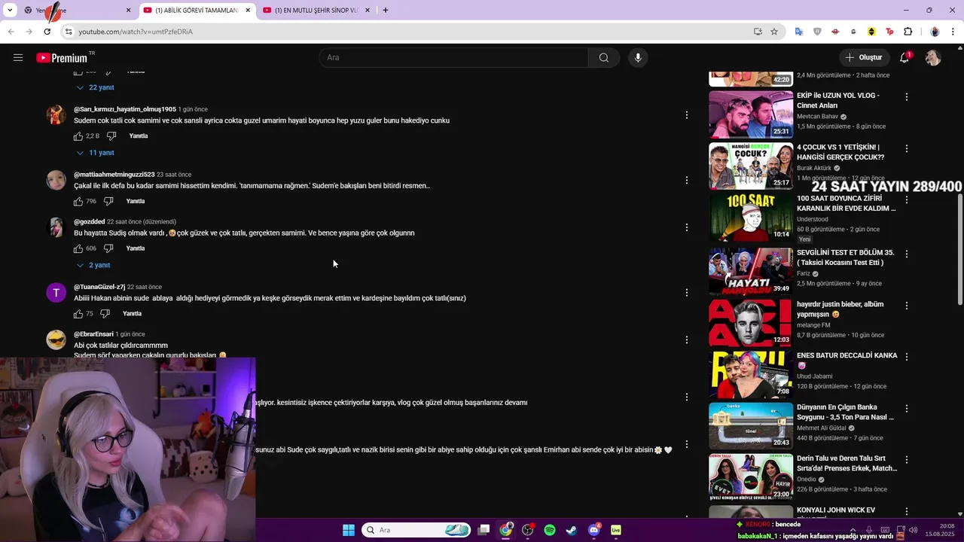Open the YouTube hamburger guide menu

click(x=18, y=58)
